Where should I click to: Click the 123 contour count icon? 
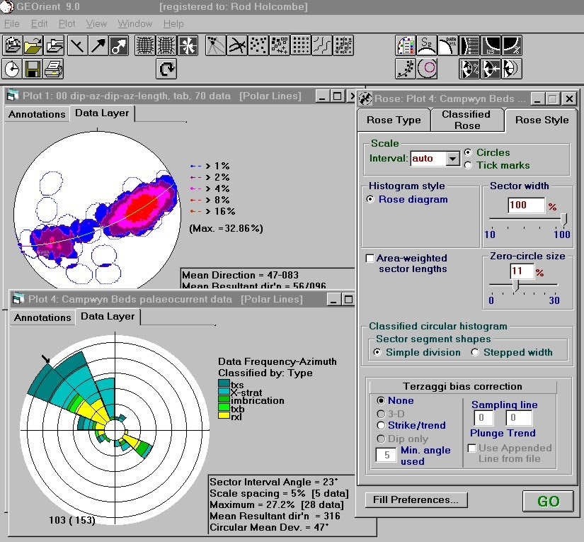[491, 45]
